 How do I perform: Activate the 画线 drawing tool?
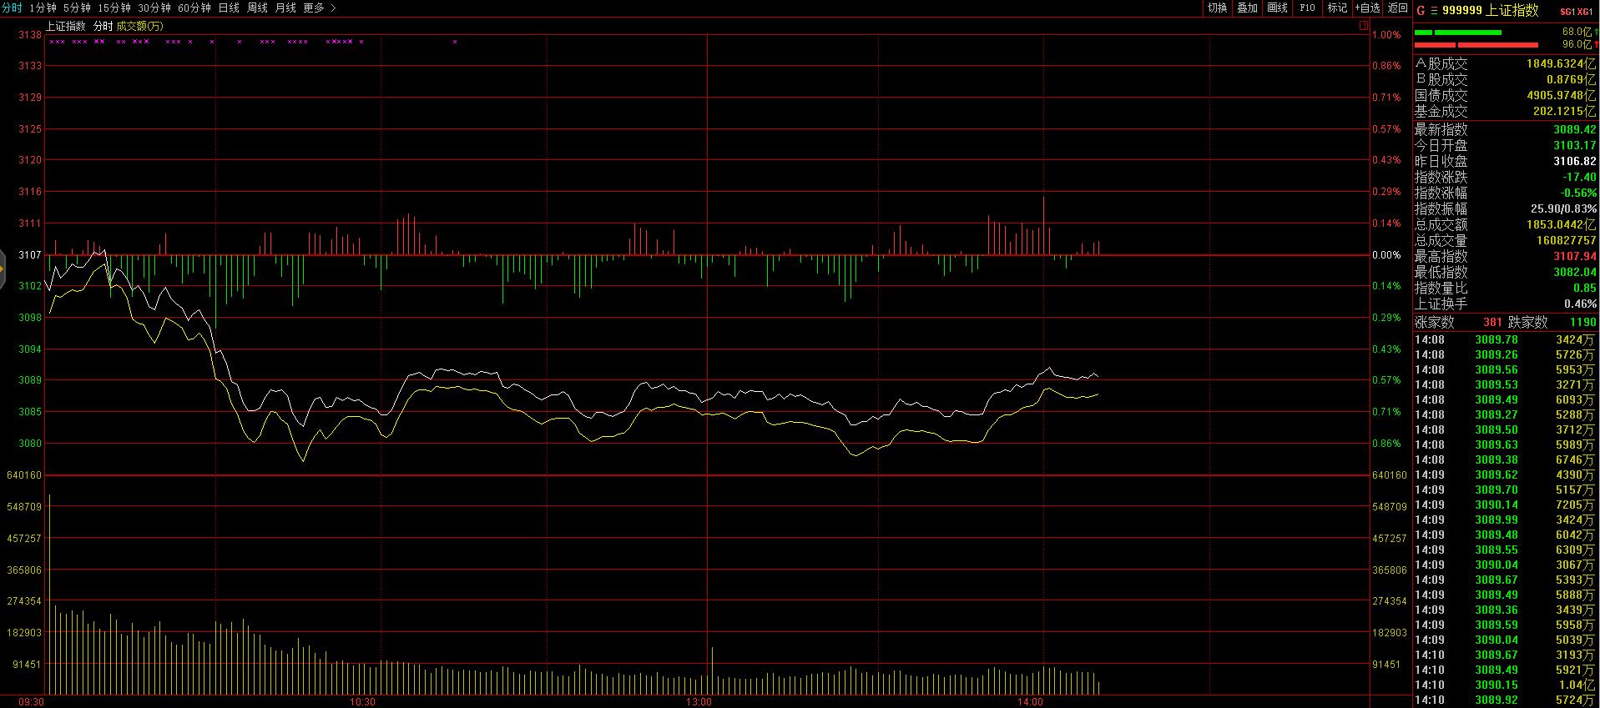[x=1277, y=8]
